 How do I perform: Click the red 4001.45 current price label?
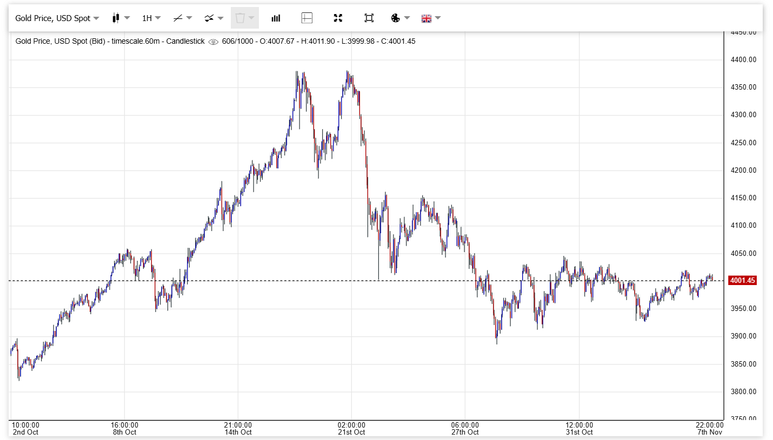click(742, 280)
